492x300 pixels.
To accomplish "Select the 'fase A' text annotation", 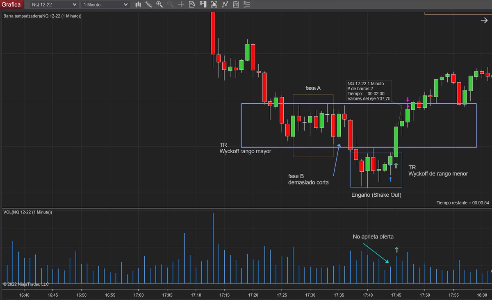I will pos(313,88).
